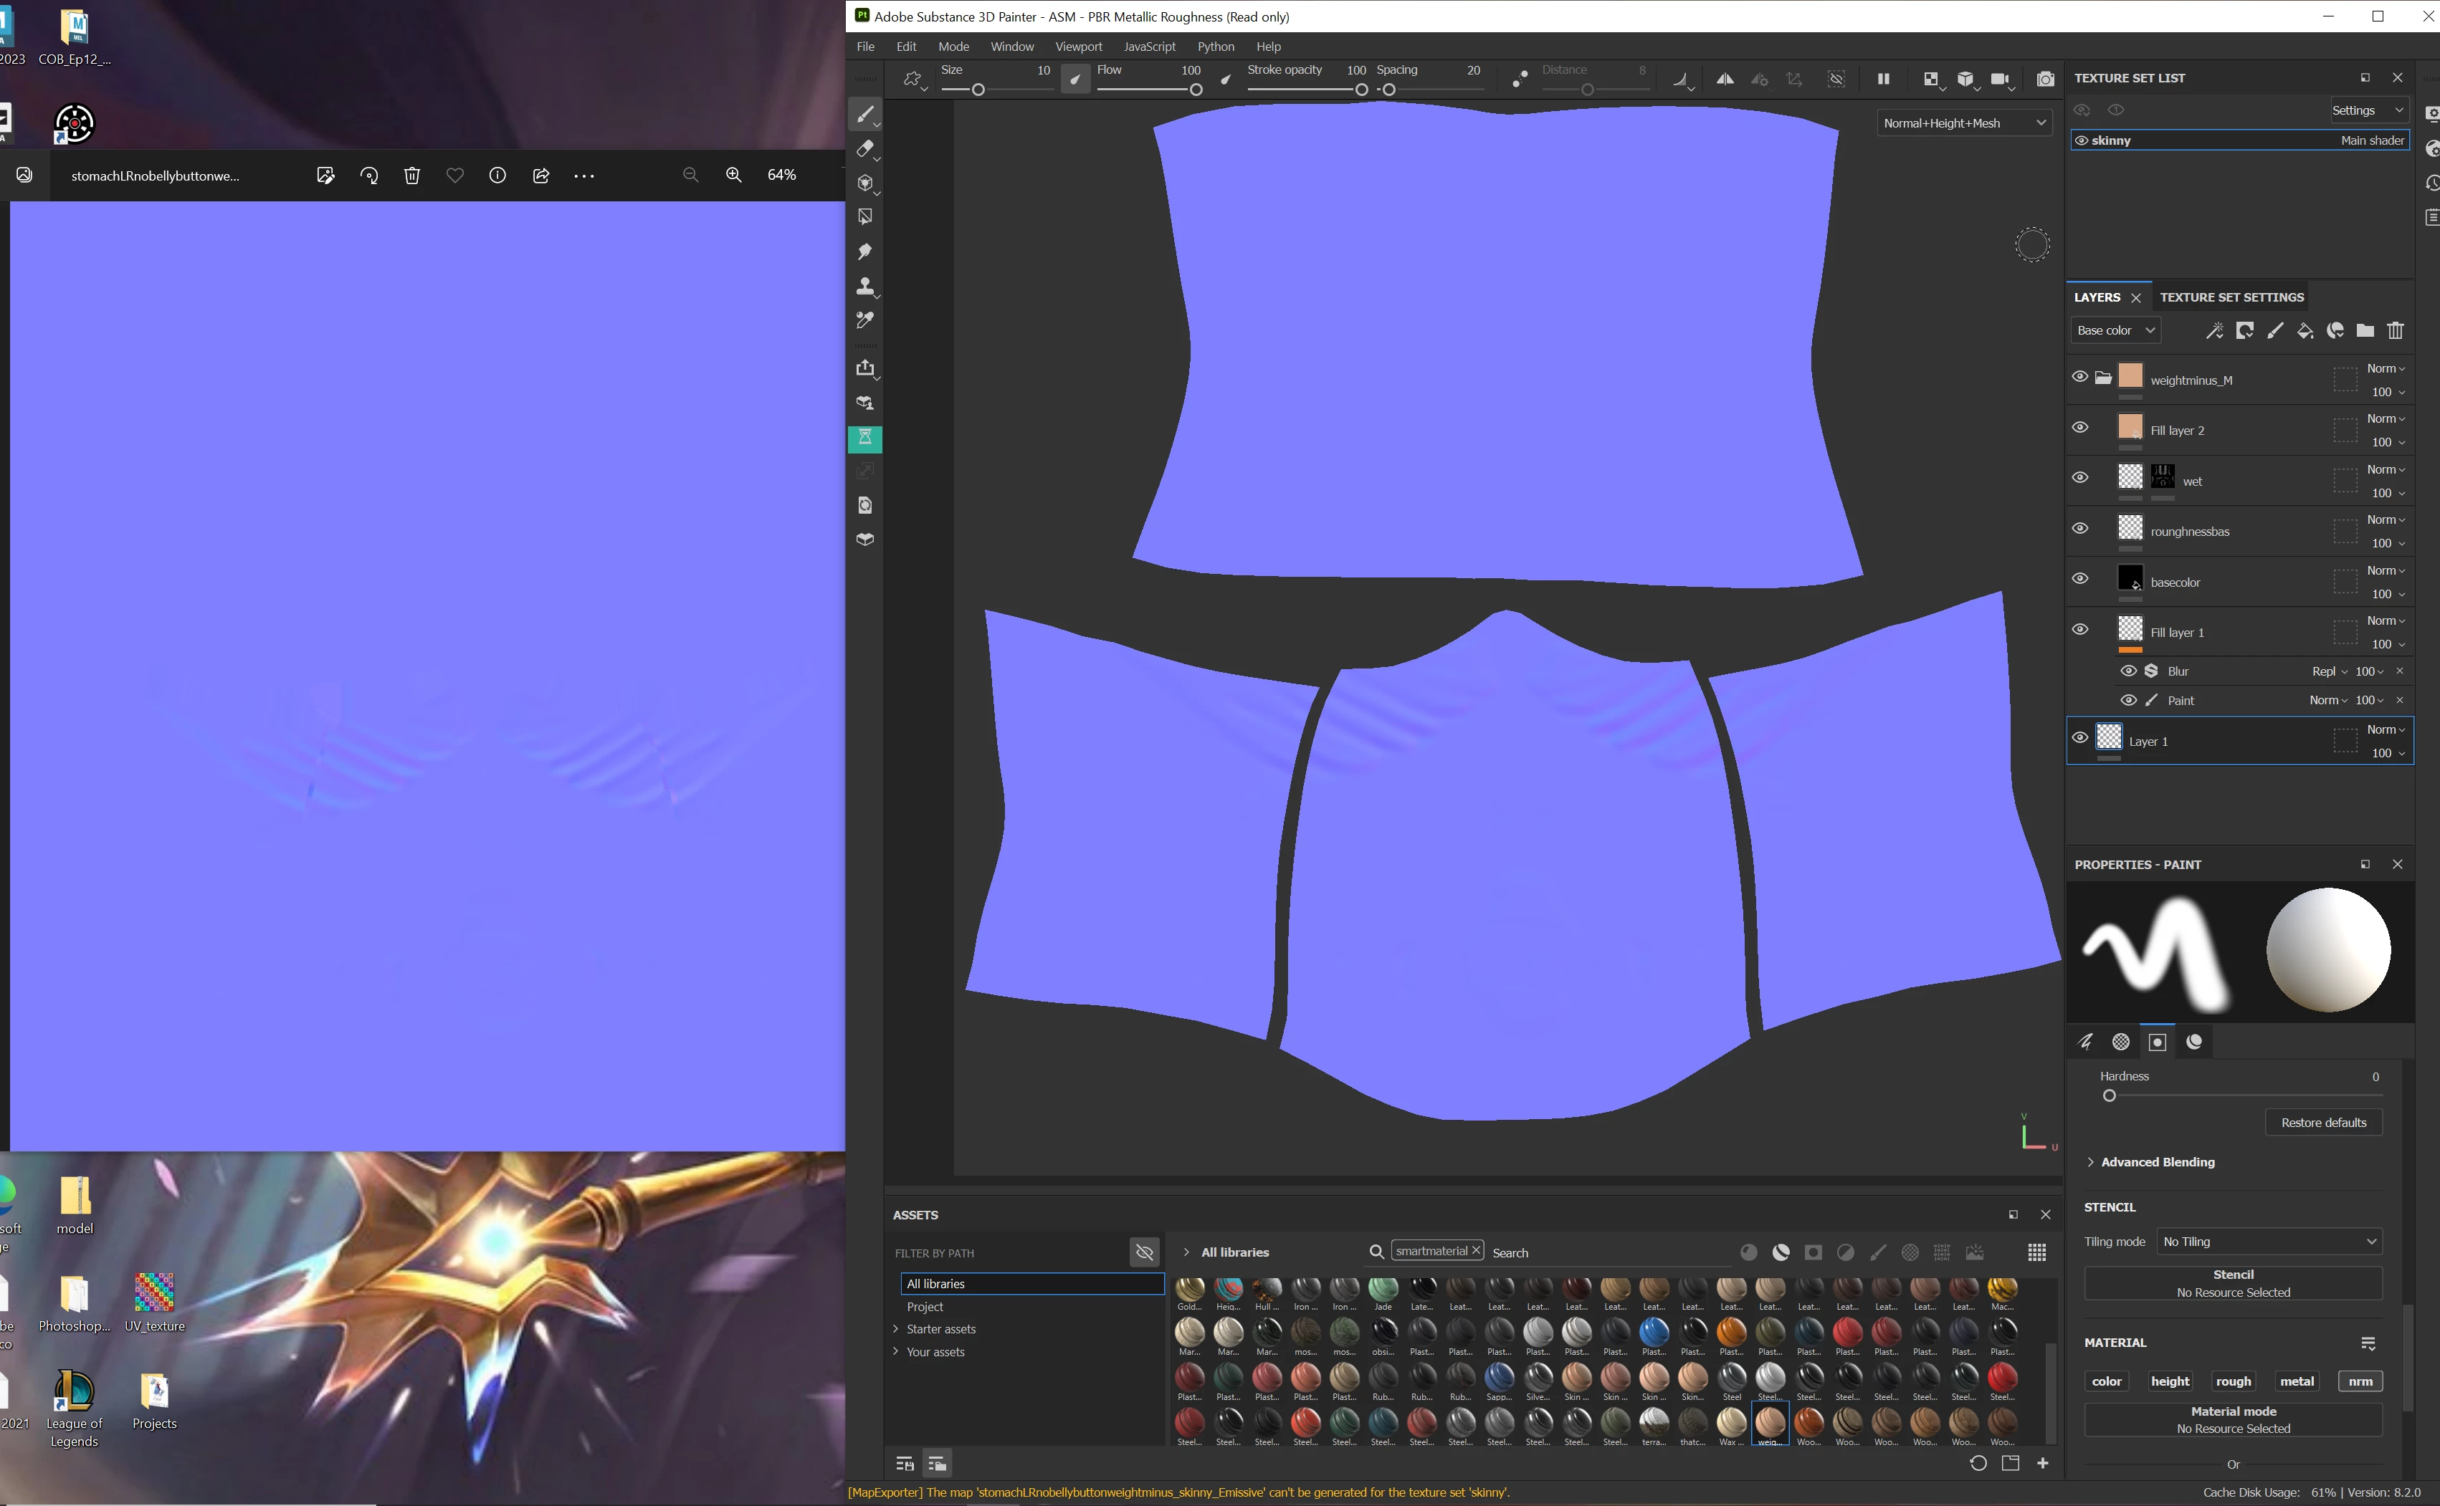Add a folder in Layers panel

click(x=2364, y=331)
